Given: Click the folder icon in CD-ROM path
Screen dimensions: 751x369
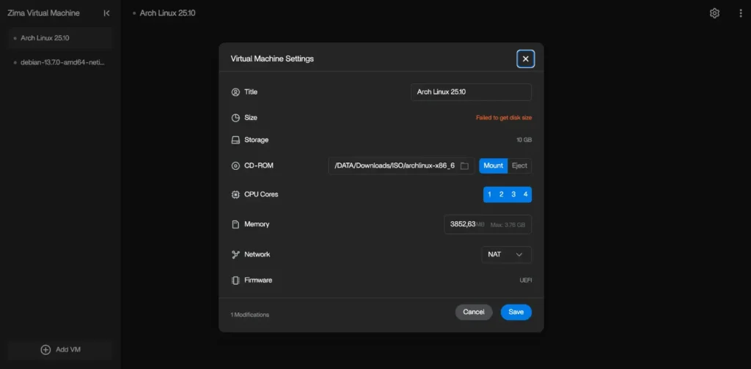Looking at the screenshot, I should (x=464, y=166).
